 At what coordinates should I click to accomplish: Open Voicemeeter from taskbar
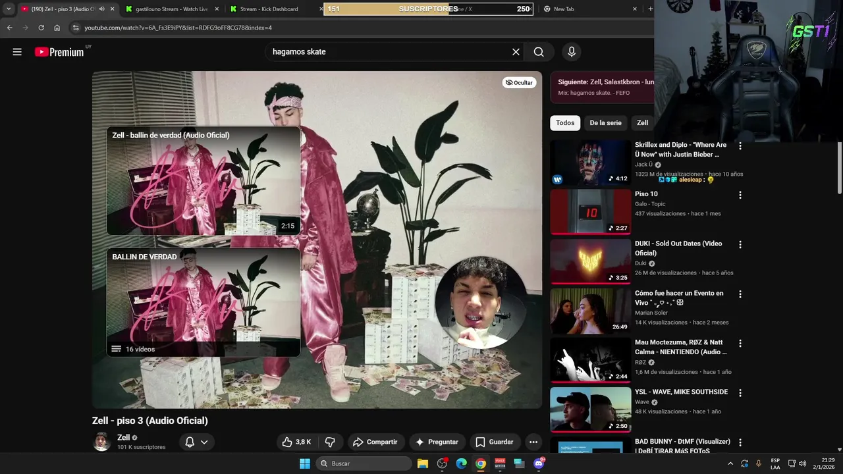(500, 463)
